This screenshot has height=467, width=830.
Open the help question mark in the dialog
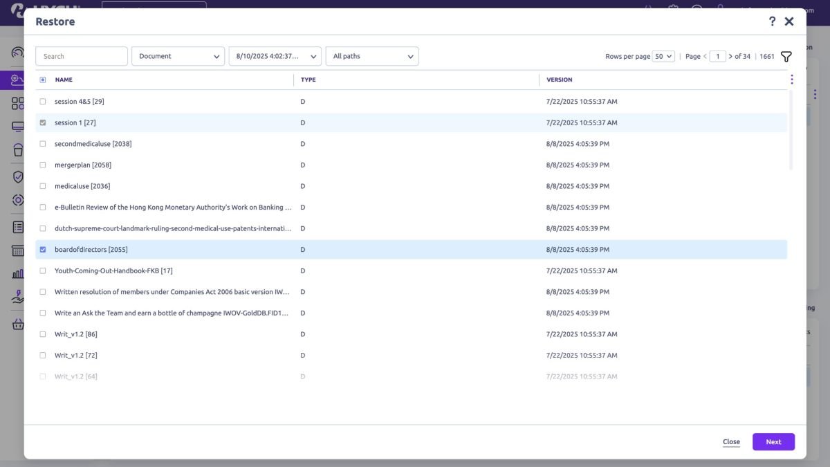click(x=771, y=21)
